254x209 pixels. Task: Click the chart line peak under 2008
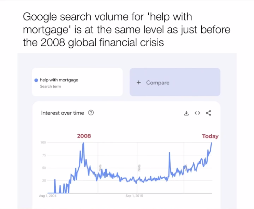click(x=83, y=143)
